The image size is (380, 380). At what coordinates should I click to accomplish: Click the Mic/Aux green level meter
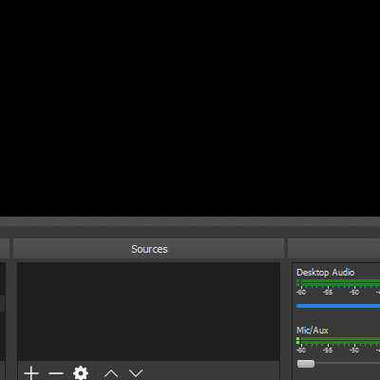point(338,340)
